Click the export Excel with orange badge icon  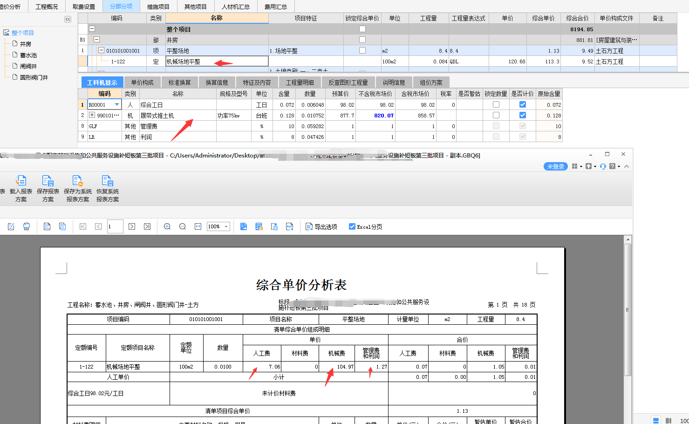[x=259, y=226]
